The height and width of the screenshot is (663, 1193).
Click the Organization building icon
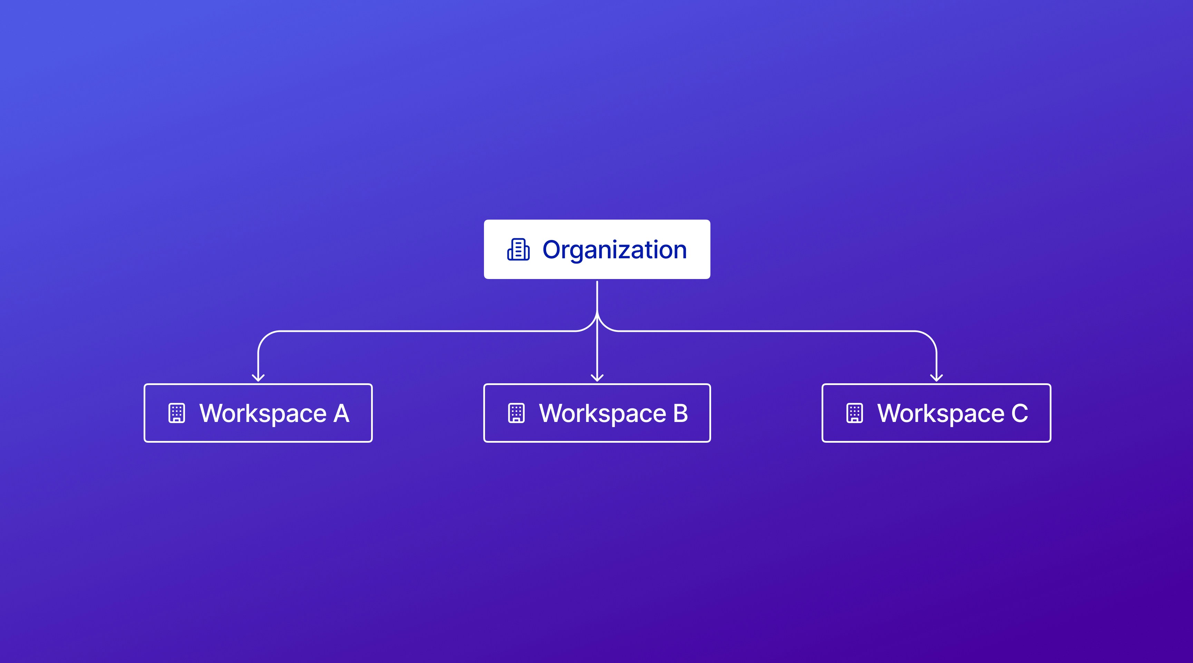click(x=518, y=250)
